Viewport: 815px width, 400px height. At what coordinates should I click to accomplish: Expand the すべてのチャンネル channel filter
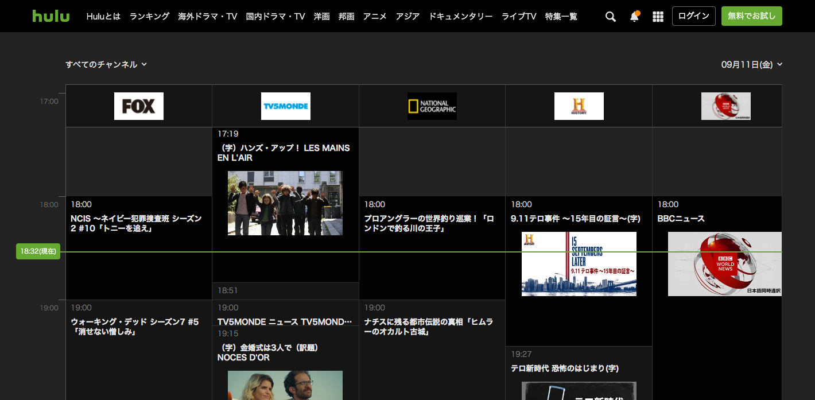106,64
